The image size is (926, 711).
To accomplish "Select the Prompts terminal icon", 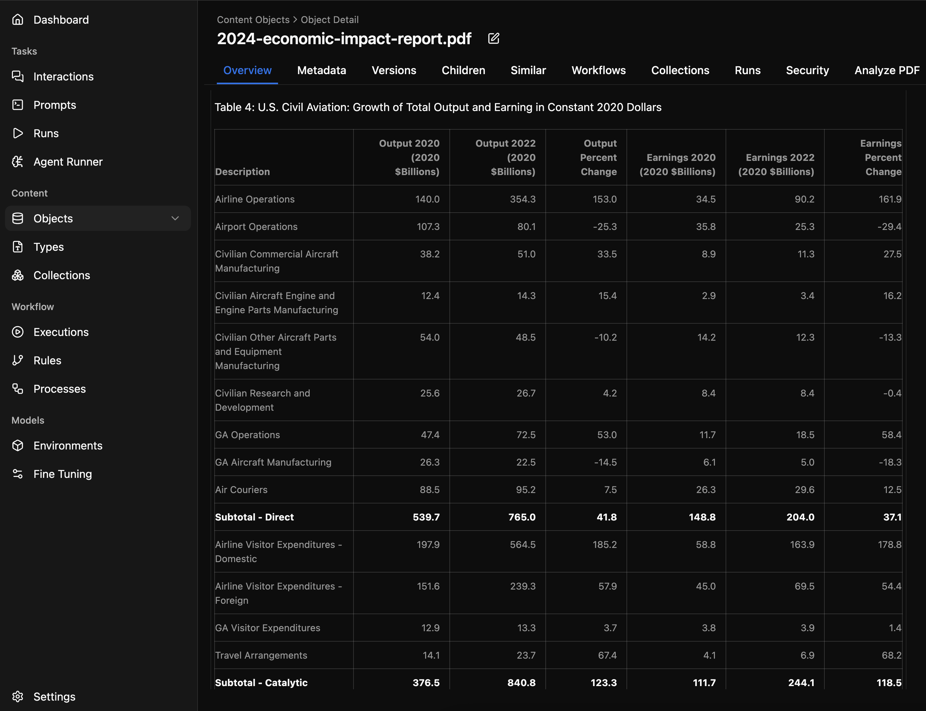I will point(18,104).
